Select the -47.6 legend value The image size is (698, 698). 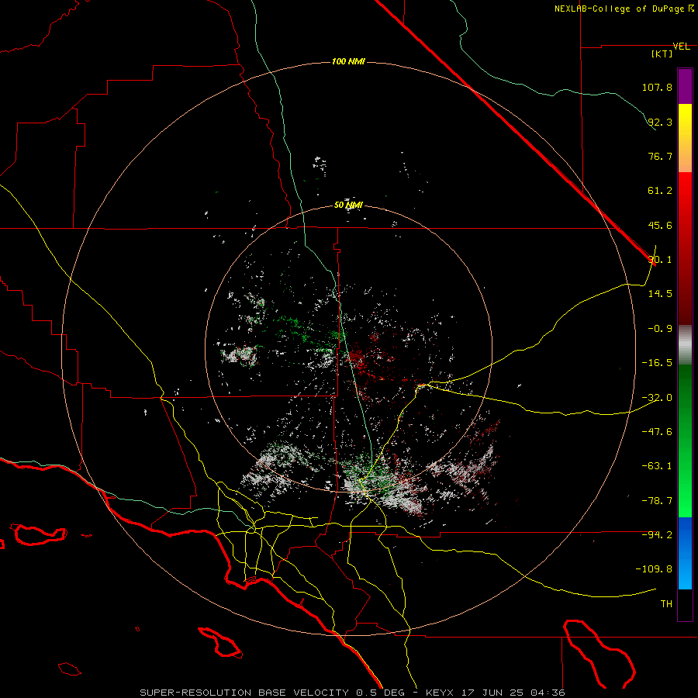pos(657,432)
